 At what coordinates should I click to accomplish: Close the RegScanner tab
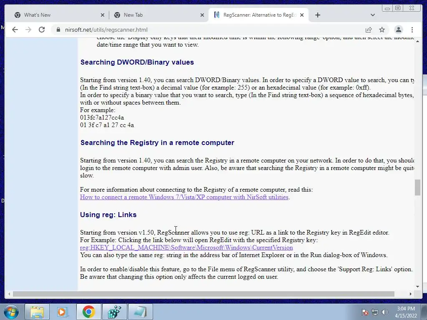click(302, 15)
